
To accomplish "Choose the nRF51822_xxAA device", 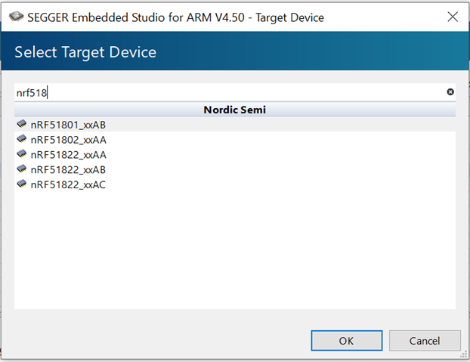I will pos(235,154).
